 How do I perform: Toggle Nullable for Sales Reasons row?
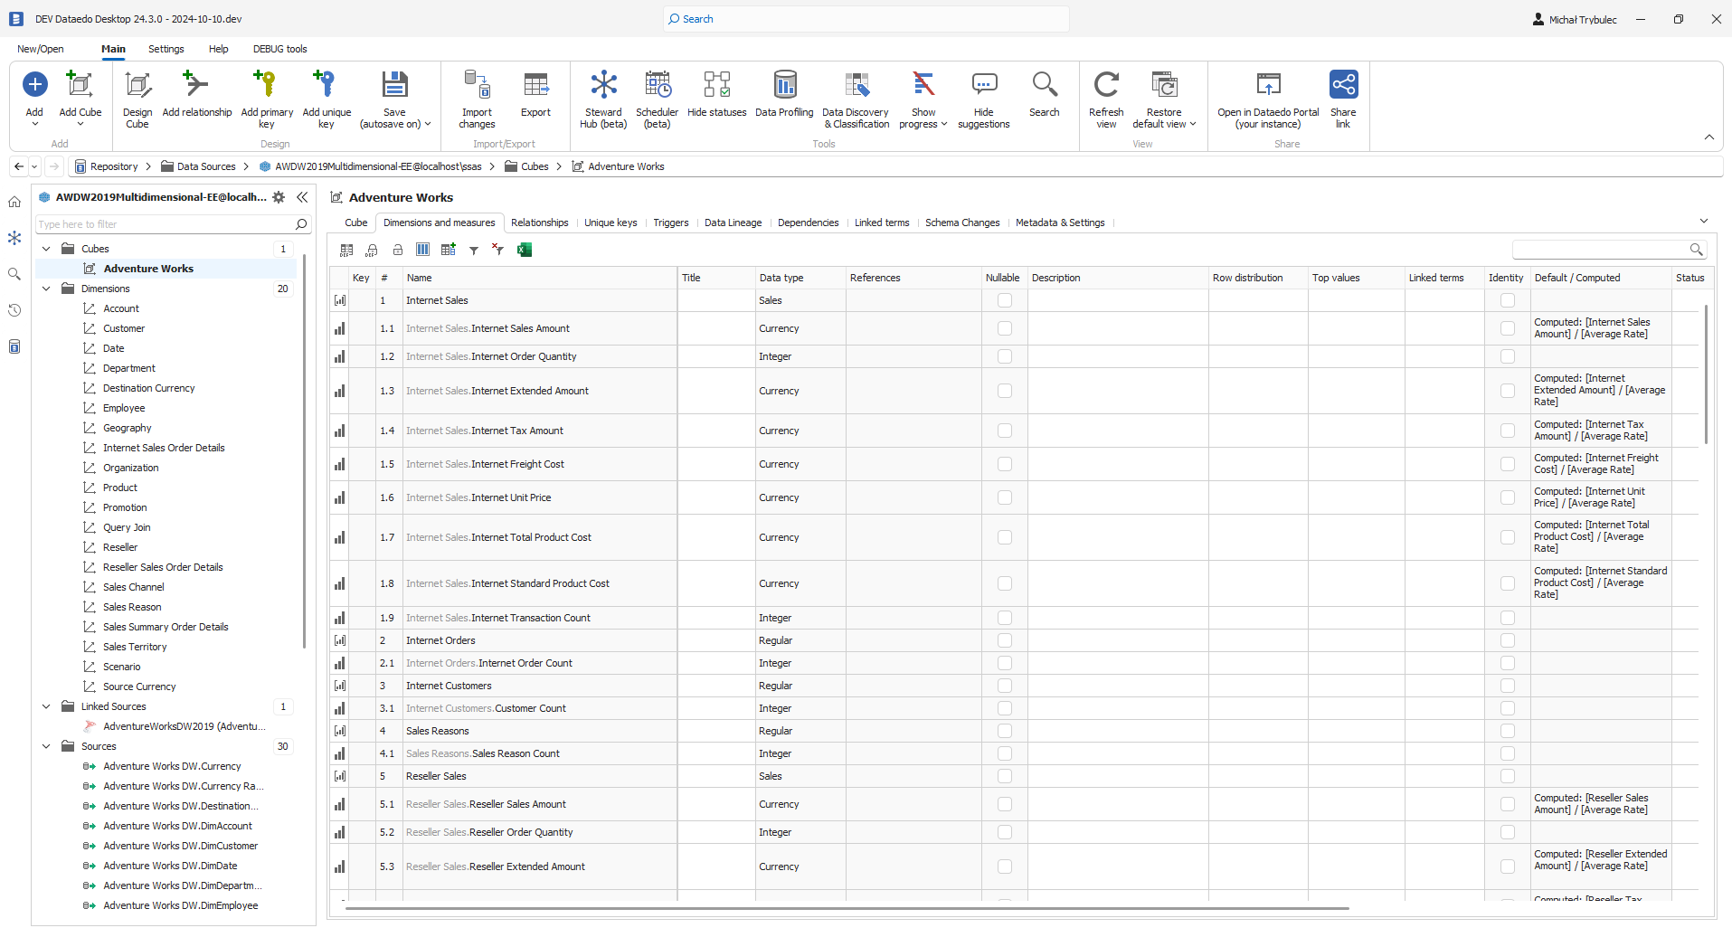click(1004, 731)
